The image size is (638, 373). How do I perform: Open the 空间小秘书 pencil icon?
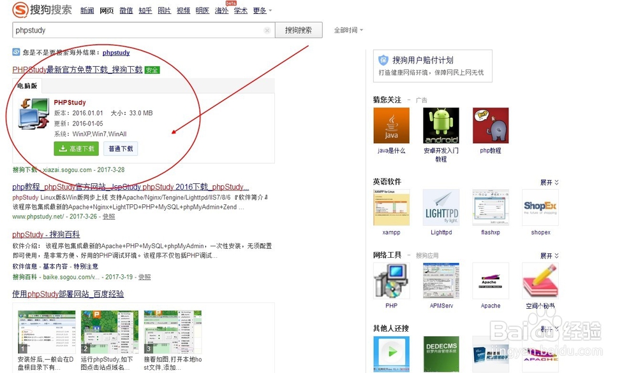[x=540, y=281]
